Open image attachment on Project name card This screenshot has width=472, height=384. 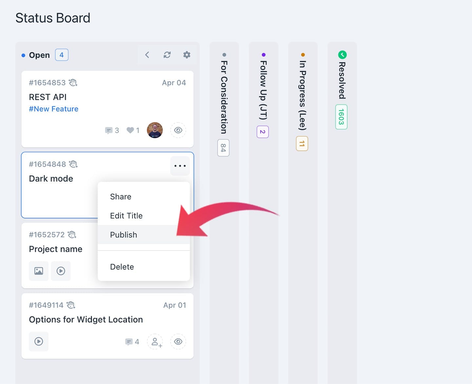pyautogui.click(x=39, y=271)
